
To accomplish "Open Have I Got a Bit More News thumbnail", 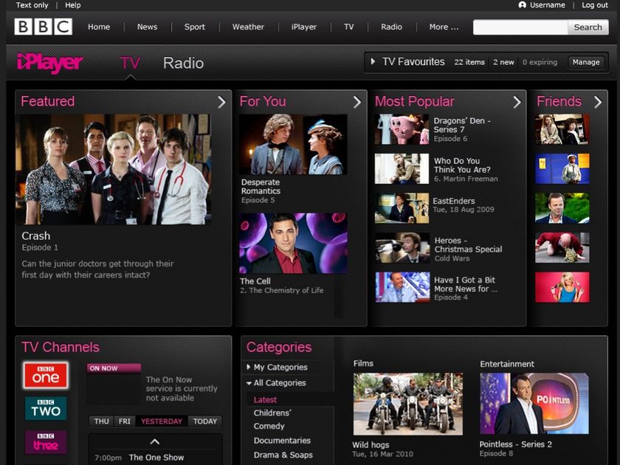I will 402,287.
